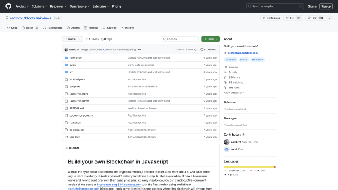Click the .gitignore file icon
The image size is (338, 190).
coord(66,87)
